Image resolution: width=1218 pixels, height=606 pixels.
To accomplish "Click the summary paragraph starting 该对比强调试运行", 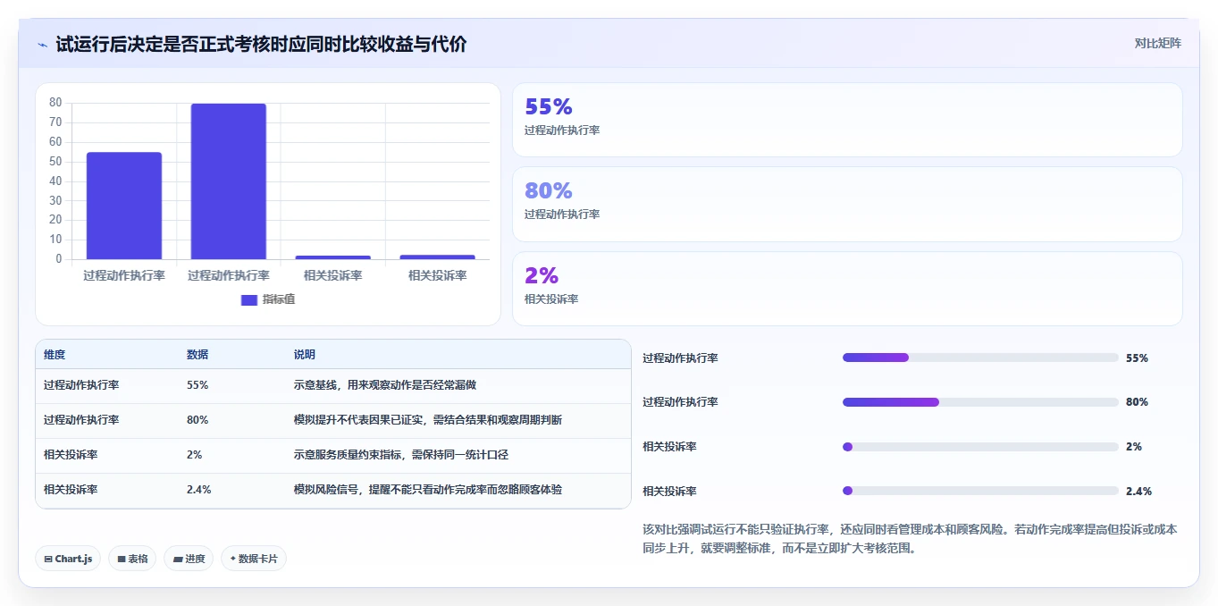I will 910,539.
